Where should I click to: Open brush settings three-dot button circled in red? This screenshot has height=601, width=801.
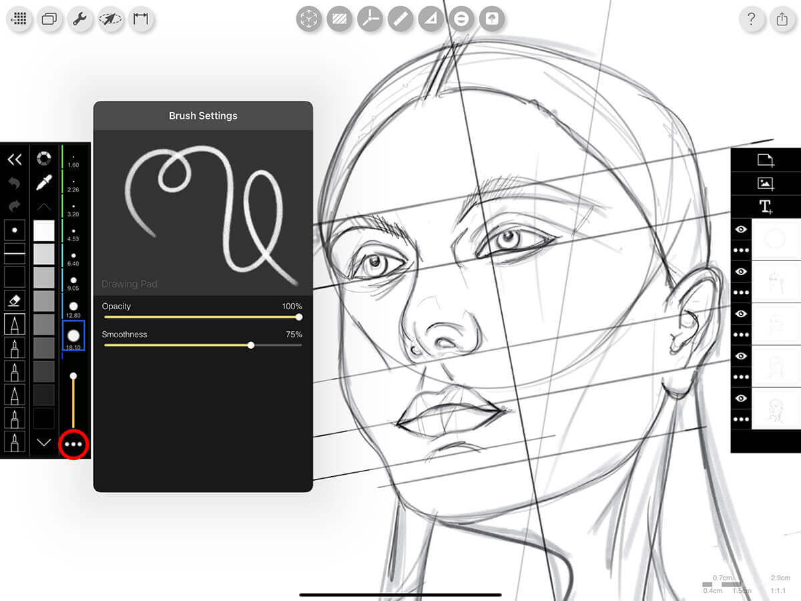(x=73, y=444)
